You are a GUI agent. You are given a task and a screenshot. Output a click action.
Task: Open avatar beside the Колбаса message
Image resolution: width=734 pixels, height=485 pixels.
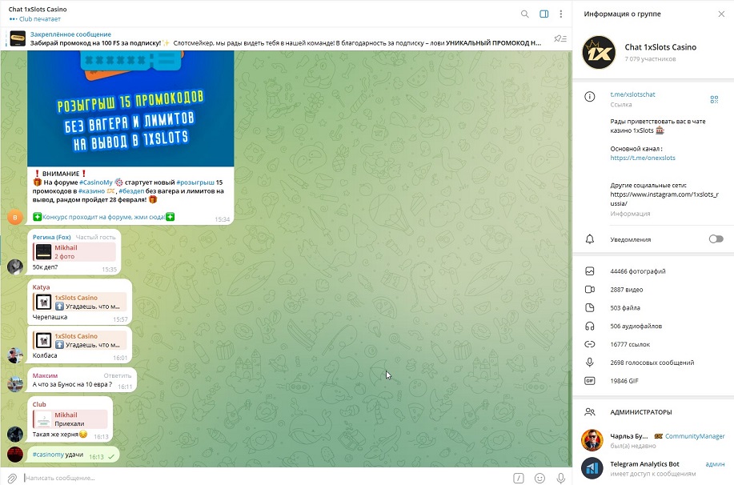click(15, 355)
